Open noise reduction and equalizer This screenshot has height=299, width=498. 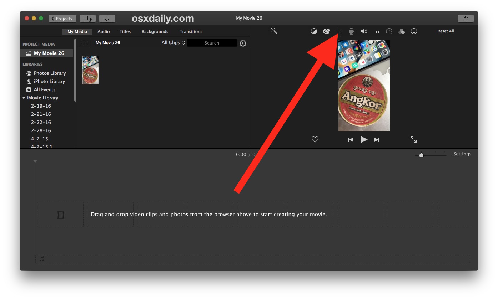click(x=377, y=31)
